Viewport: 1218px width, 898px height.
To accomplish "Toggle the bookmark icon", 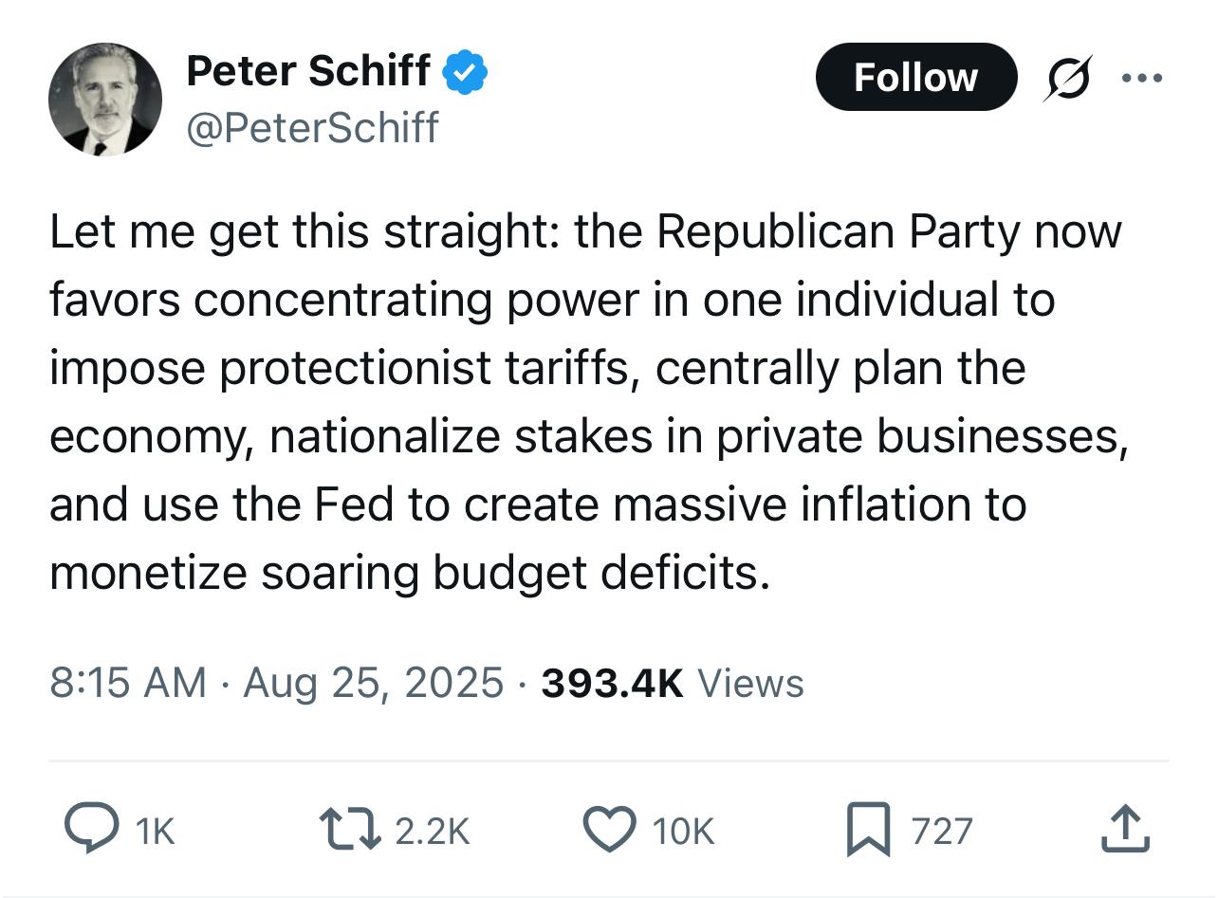I will point(867,829).
